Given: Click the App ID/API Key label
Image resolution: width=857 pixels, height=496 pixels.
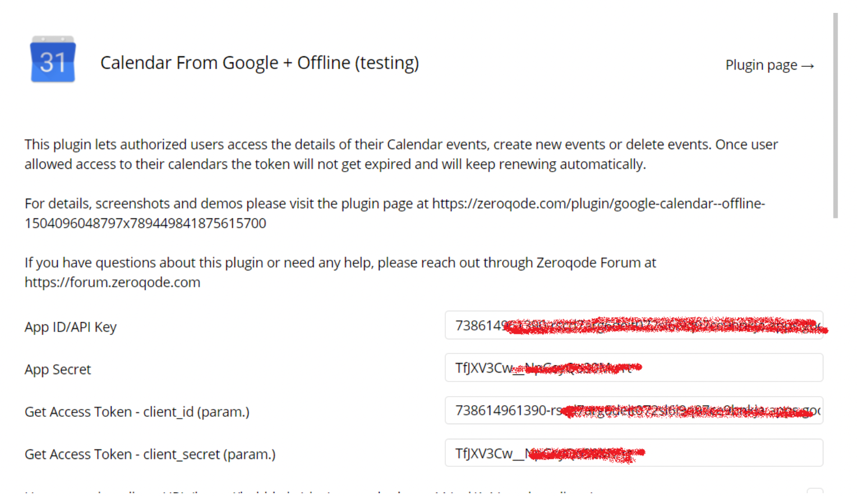Looking at the screenshot, I should [71, 327].
